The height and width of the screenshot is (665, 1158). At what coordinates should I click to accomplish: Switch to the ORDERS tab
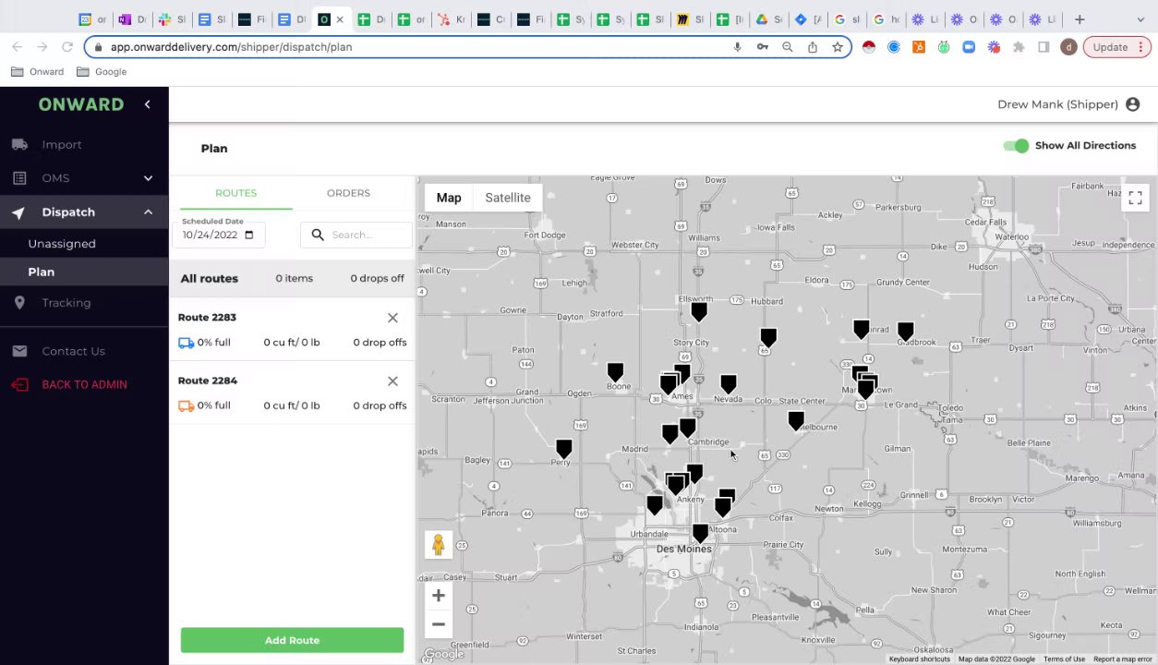(348, 193)
